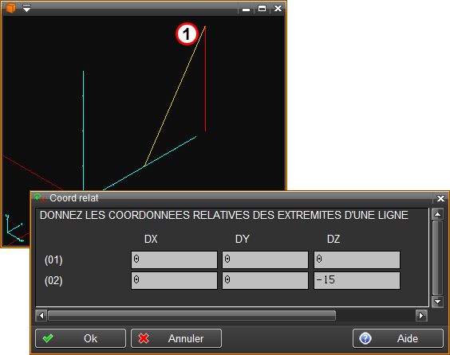Click the vertical scrollbar down arrow
Viewport: 450px width, 355px height.
click(x=438, y=302)
